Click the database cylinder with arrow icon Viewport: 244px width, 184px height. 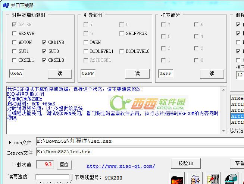[231, 178]
